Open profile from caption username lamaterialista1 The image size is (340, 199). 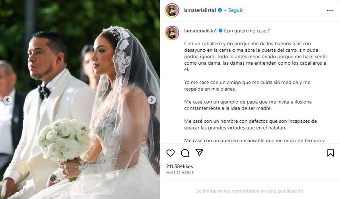[x=200, y=31]
